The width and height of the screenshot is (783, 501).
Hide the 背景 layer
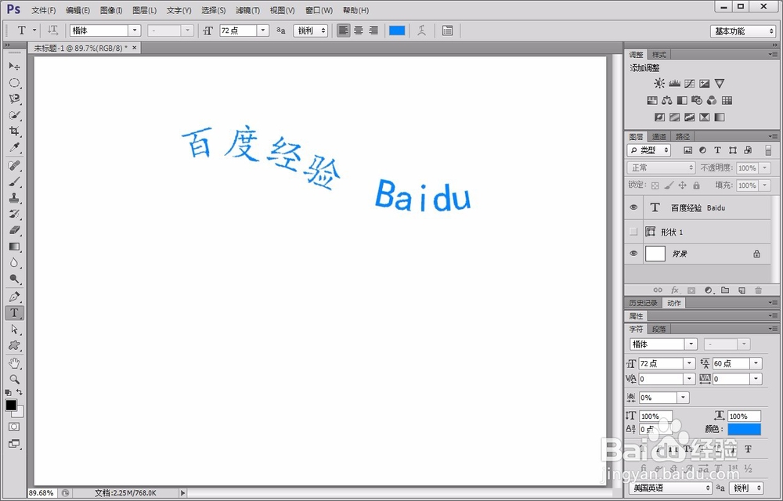pos(633,254)
